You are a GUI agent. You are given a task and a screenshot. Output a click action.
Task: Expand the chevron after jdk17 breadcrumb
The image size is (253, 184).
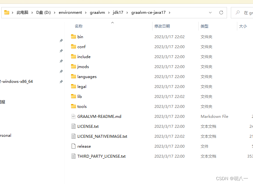(x=127, y=13)
